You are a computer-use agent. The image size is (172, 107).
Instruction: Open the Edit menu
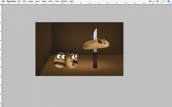click(24, 1)
